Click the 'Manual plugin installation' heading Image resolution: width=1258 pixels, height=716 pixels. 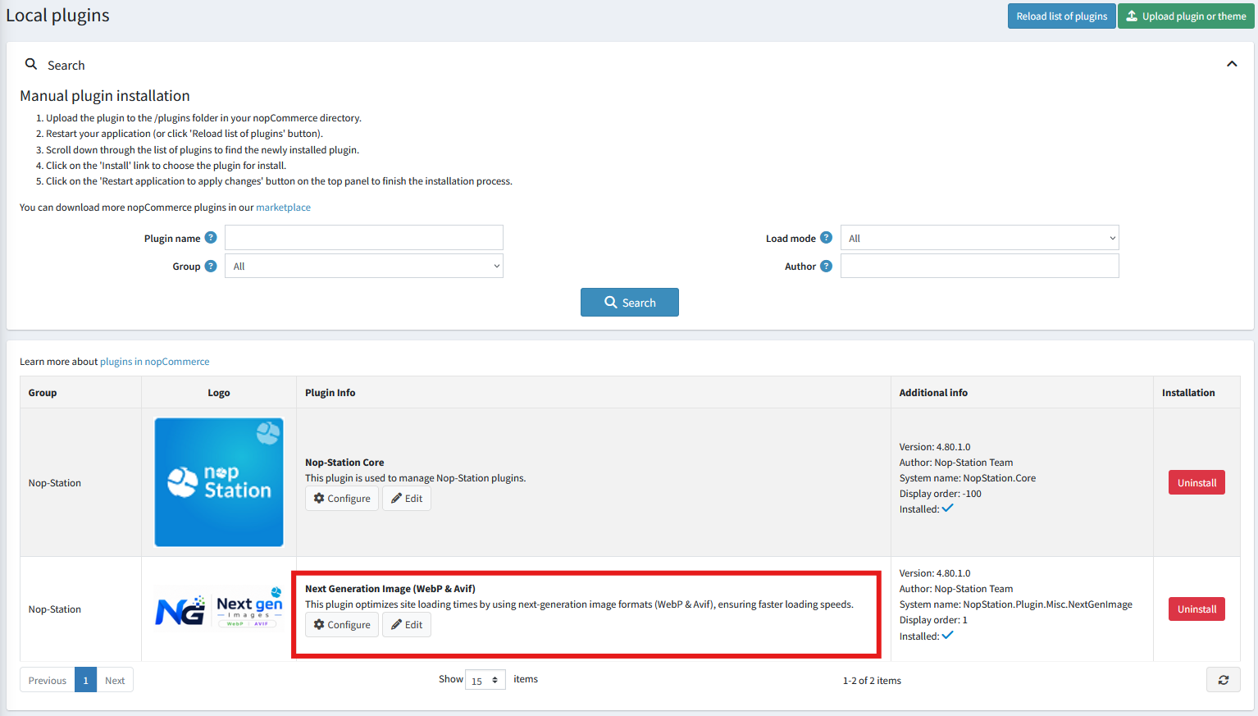(105, 96)
